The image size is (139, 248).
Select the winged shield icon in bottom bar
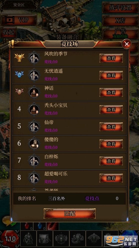[61, 239]
